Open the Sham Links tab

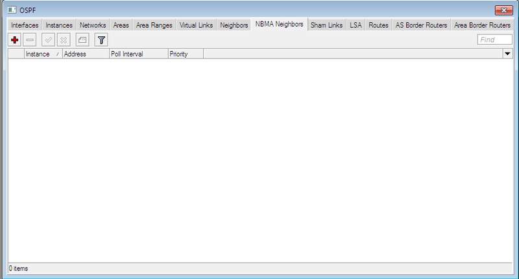pyautogui.click(x=326, y=25)
